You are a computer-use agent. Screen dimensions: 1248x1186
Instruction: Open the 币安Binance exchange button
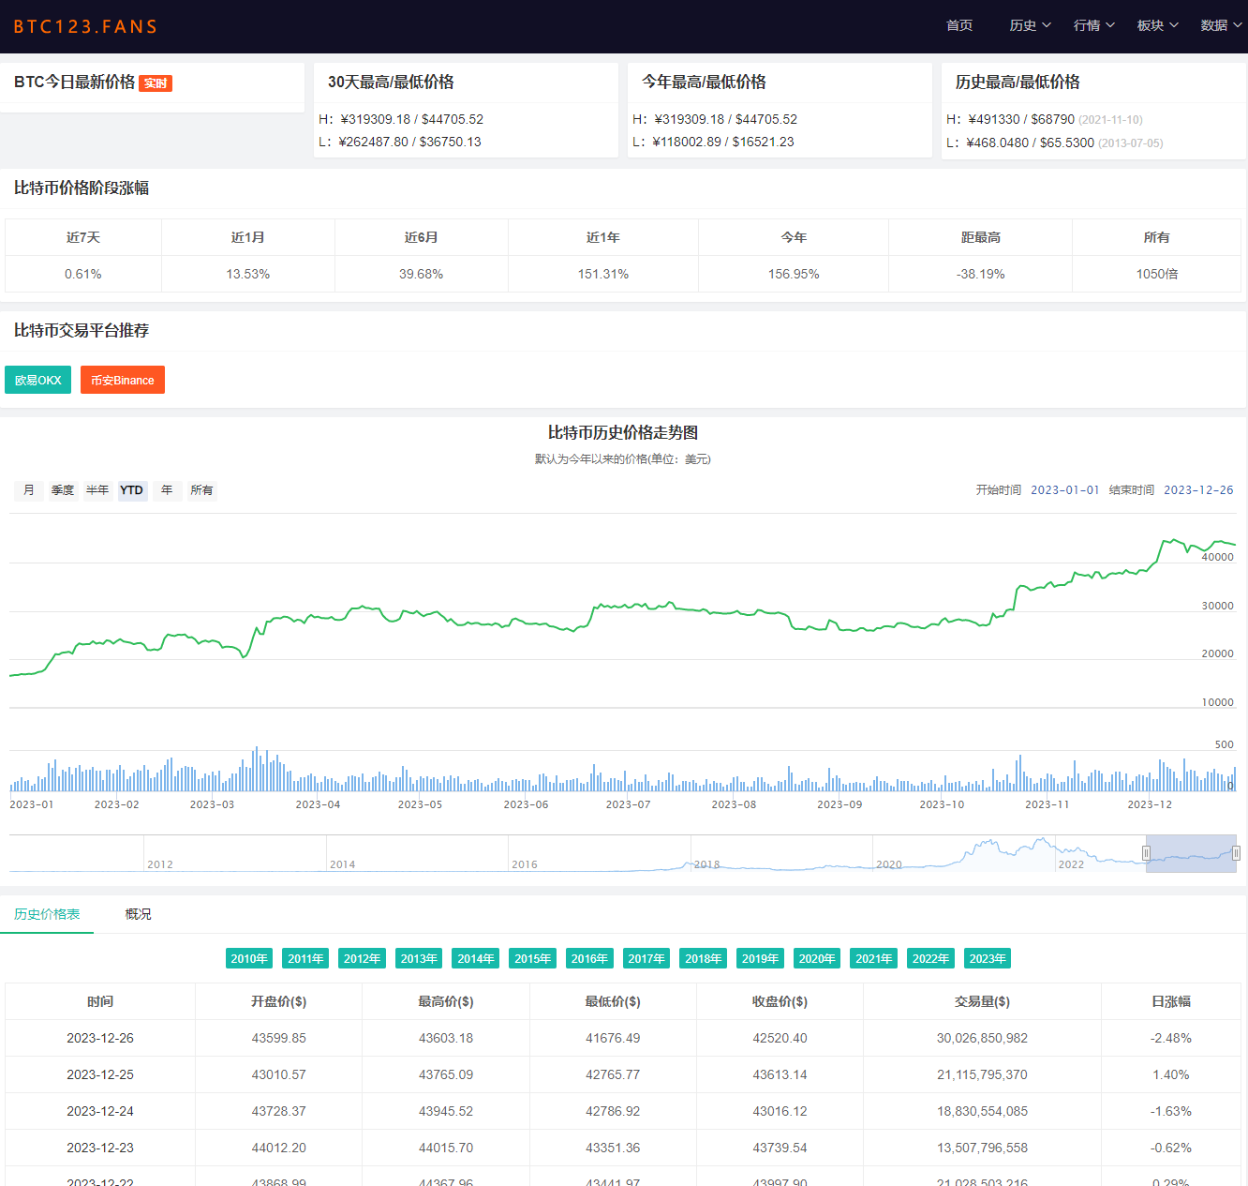click(123, 380)
